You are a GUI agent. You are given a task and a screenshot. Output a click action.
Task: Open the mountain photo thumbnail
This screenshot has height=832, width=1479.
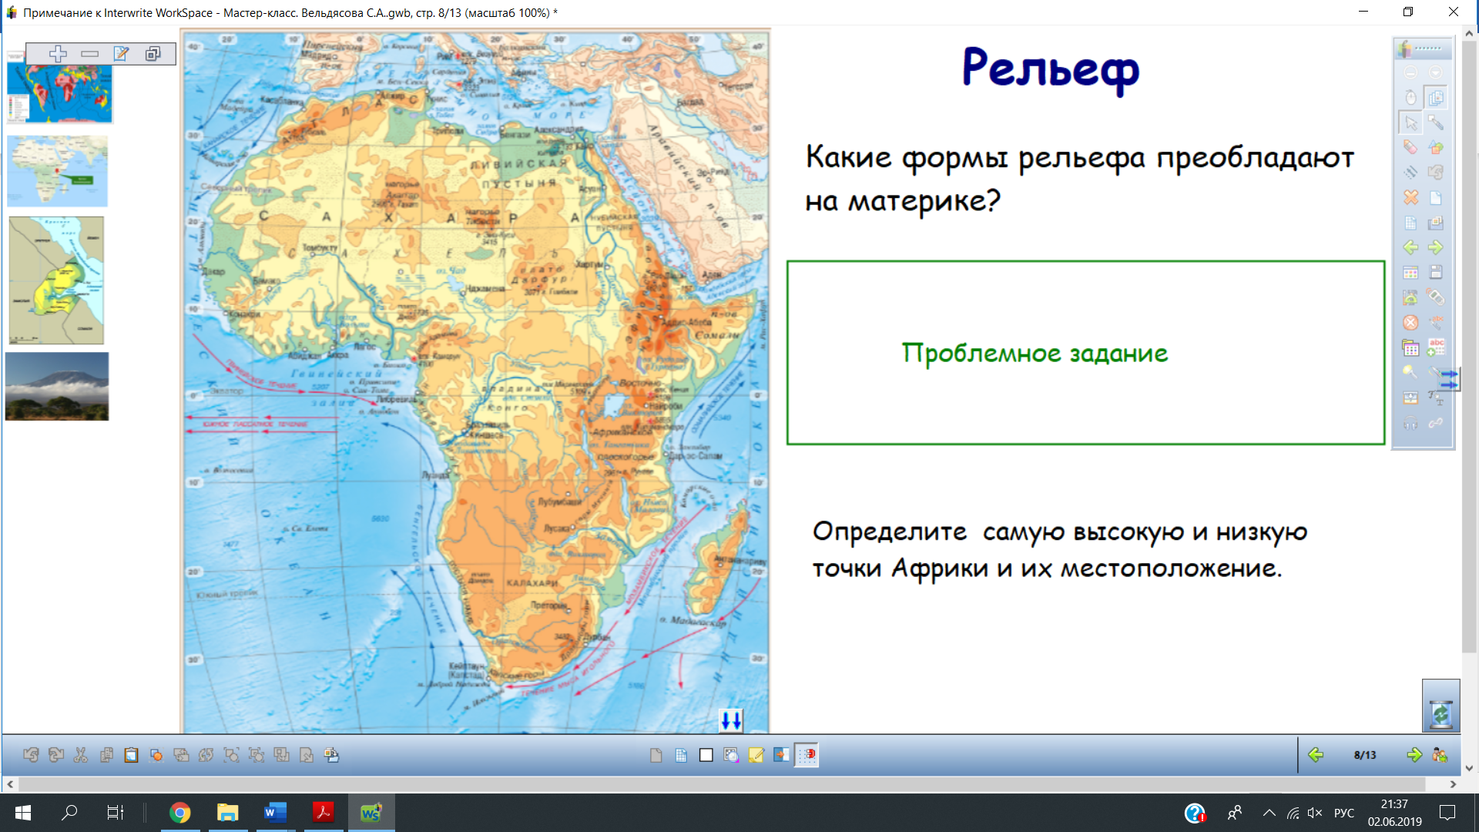[x=57, y=387]
